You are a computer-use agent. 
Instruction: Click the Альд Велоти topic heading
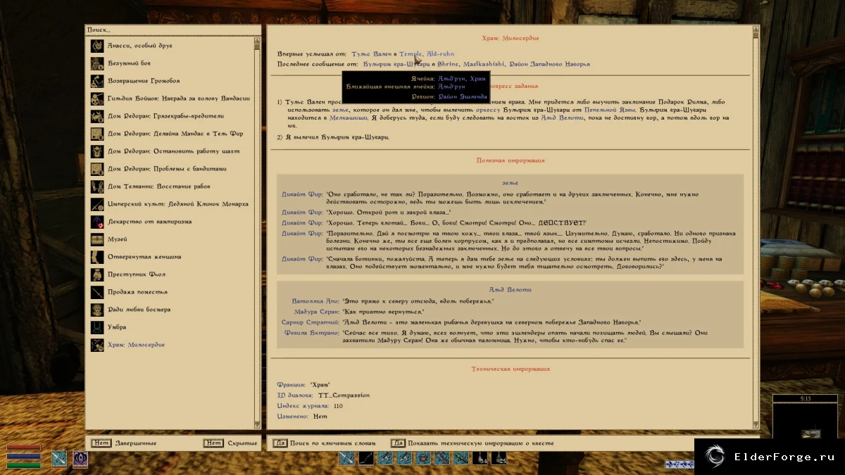(x=510, y=289)
